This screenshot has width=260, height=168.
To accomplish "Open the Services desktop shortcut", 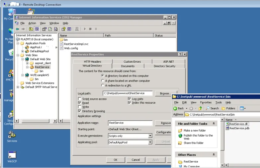I will 12,137.
